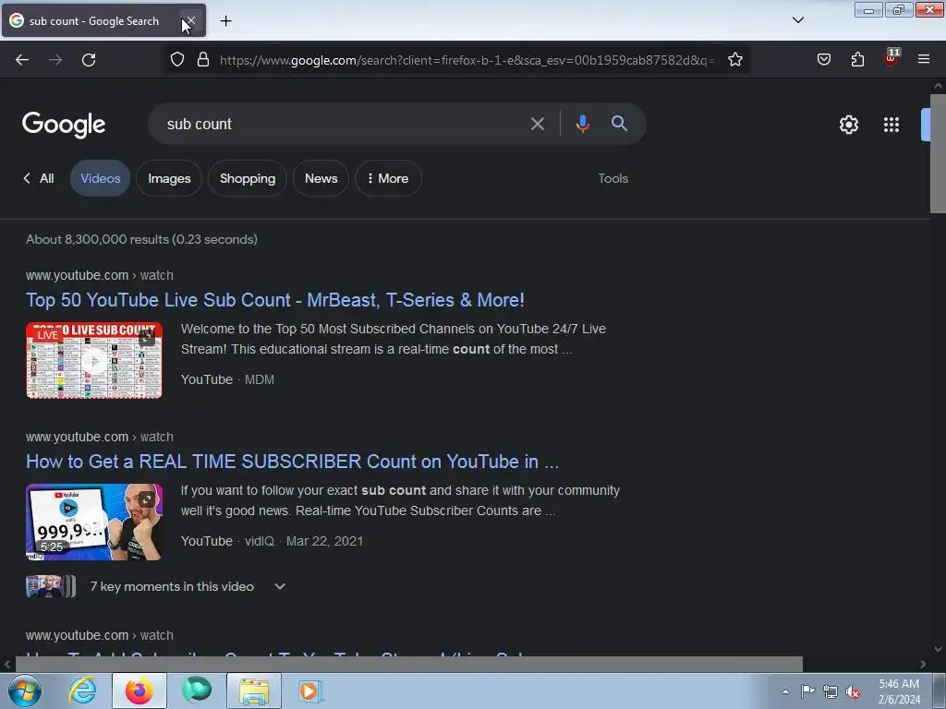Switch to the Images tab

coord(169,178)
